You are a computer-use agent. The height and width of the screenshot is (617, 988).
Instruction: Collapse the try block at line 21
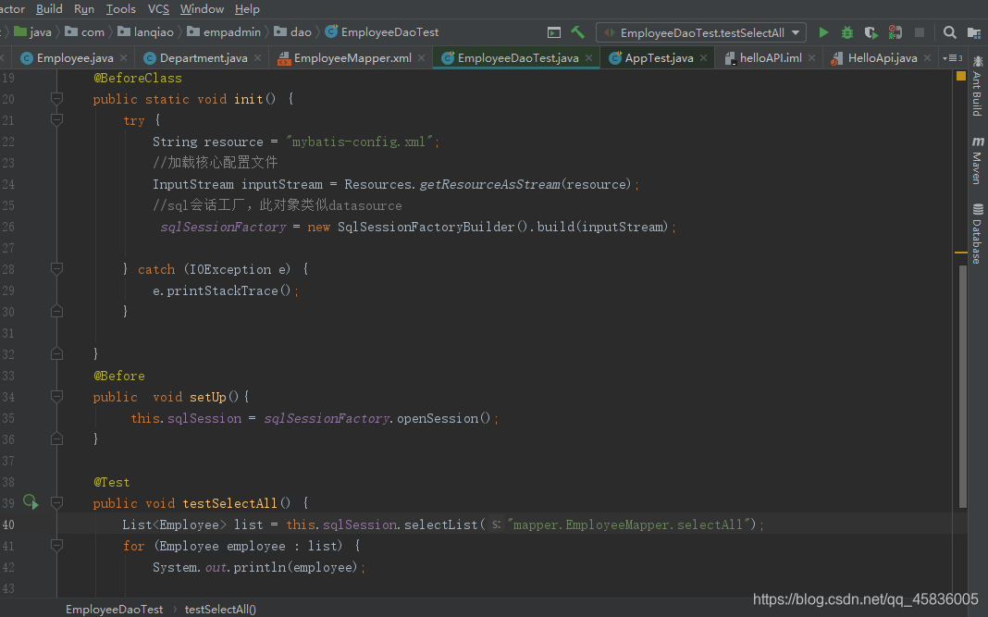pos(56,119)
